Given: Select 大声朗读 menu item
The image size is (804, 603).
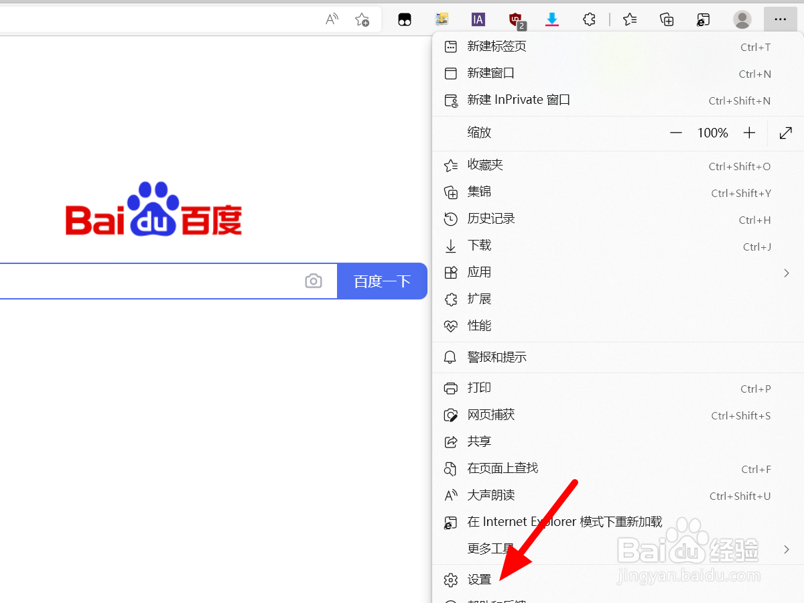Looking at the screenshot, I should 618,495.
